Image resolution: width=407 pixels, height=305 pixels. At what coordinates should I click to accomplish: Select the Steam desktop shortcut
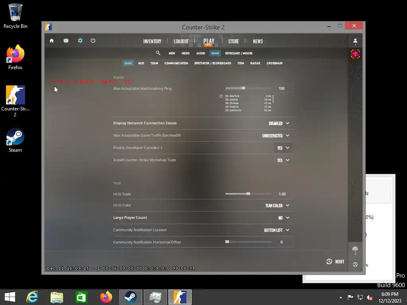click(x=16, y=140)
